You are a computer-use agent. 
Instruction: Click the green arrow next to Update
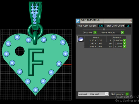point(95,32)
